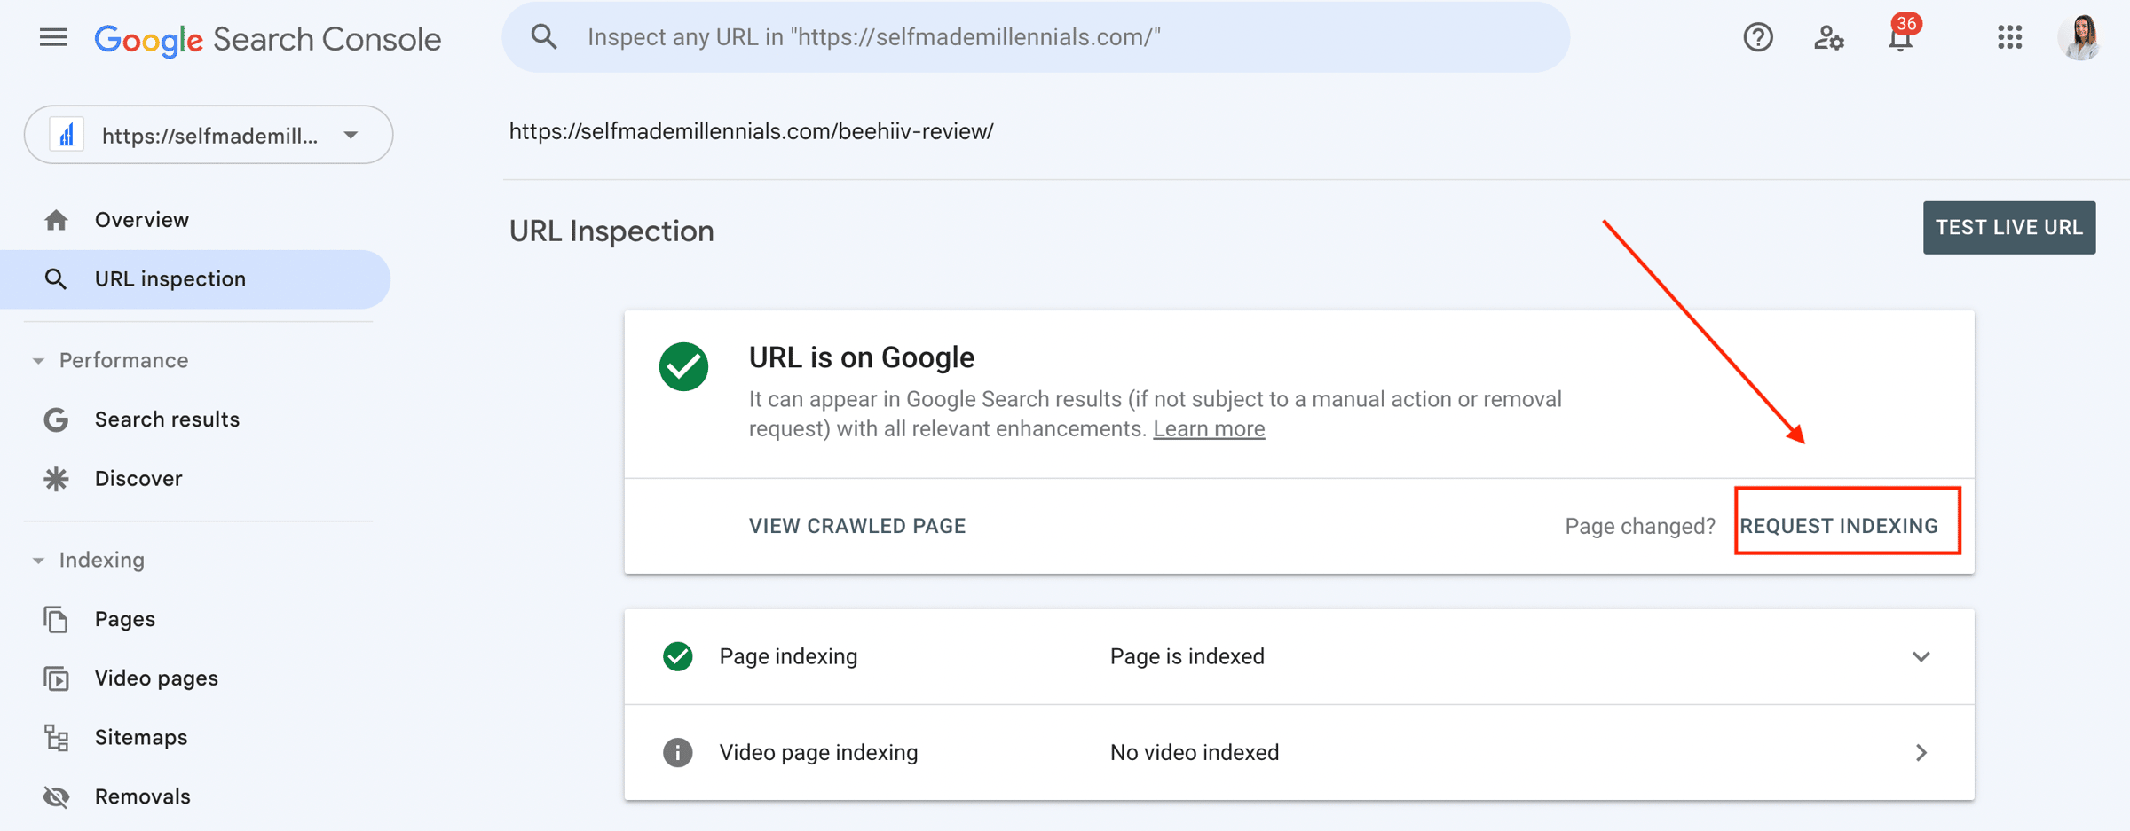Open Video page indexing chevron arrow
Screen dimensions: 2130x831
[x=1921, y=752]
